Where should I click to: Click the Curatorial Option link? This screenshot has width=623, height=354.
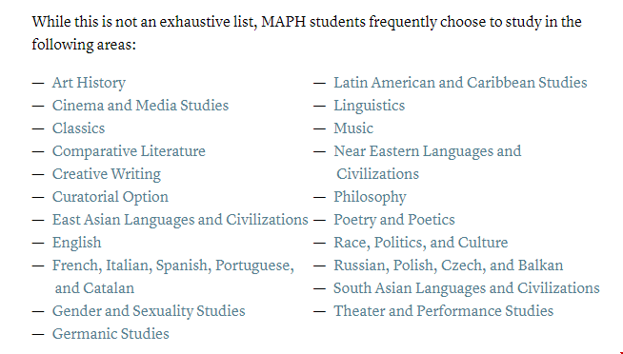(x=111, y=197)
